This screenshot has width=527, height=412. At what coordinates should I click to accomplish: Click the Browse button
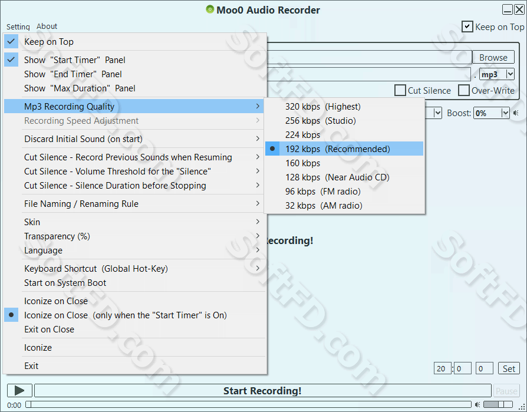493,57
